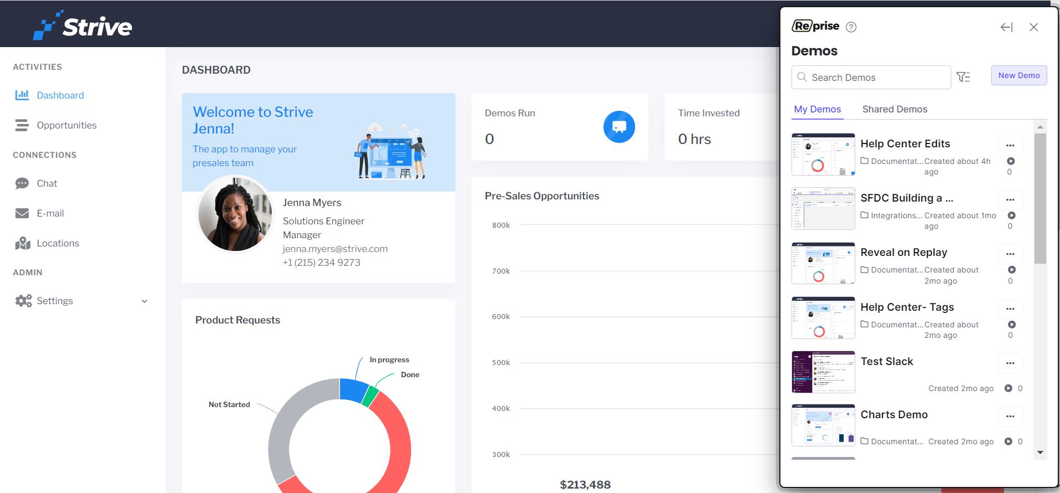Image resolution: width=1060 pixels, height=493 pixels.
Task: Open Opportunities from the sidebar
Action: [x=67, y=125]
